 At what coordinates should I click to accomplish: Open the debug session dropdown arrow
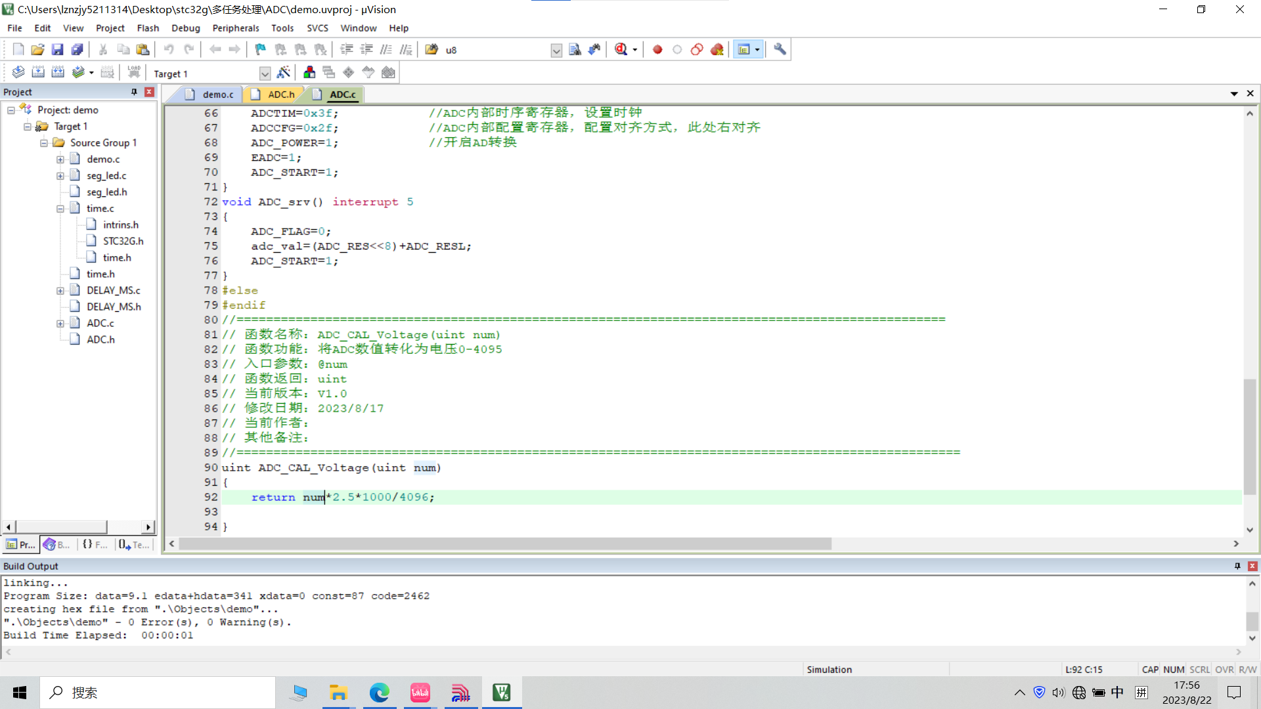point(635,50)
